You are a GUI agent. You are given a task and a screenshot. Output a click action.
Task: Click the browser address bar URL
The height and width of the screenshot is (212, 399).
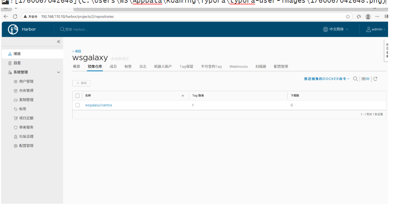[77, 16]
